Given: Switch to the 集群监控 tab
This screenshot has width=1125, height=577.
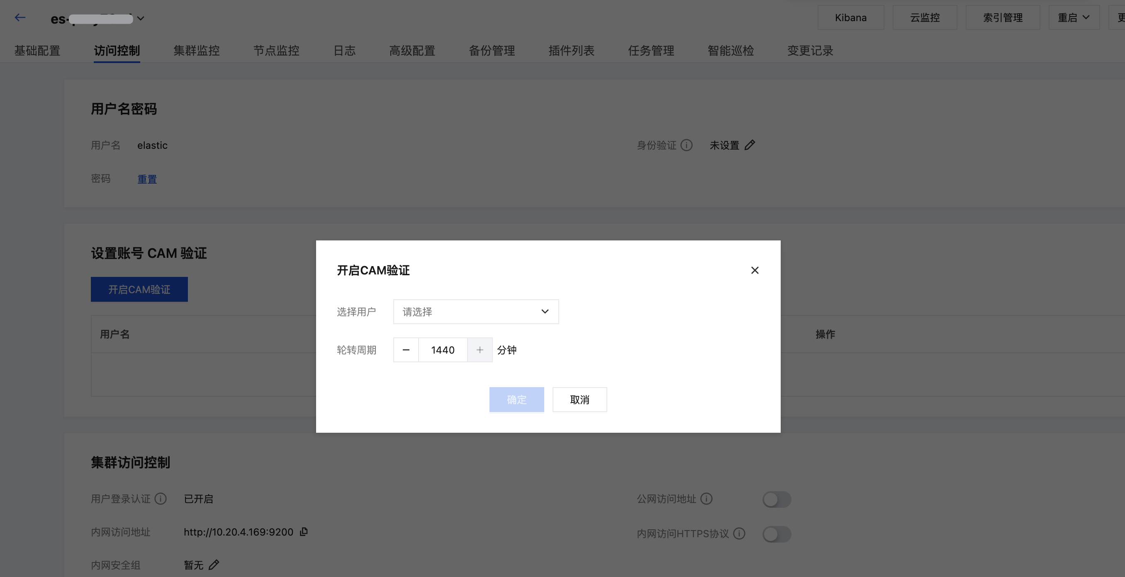Looking at the screenshot, I should [197, 51].
